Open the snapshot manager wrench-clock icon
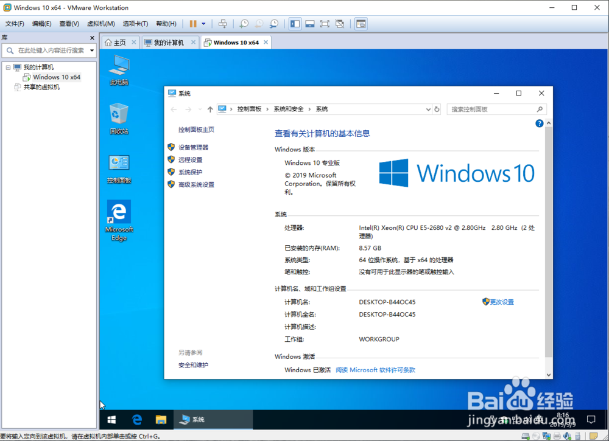Screen dimensions: 609x441 tap(274, 24)
